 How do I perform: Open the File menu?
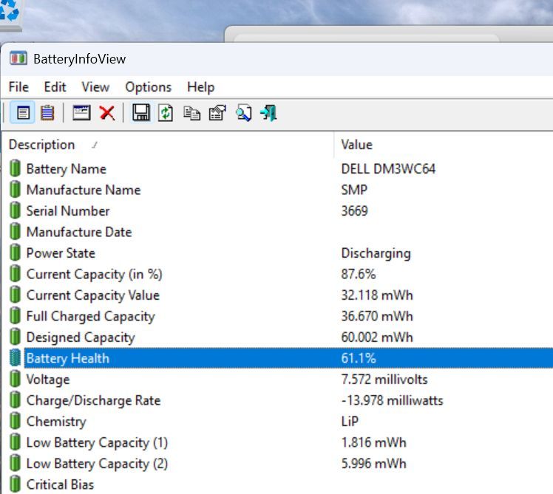click(x=18, y=87)
